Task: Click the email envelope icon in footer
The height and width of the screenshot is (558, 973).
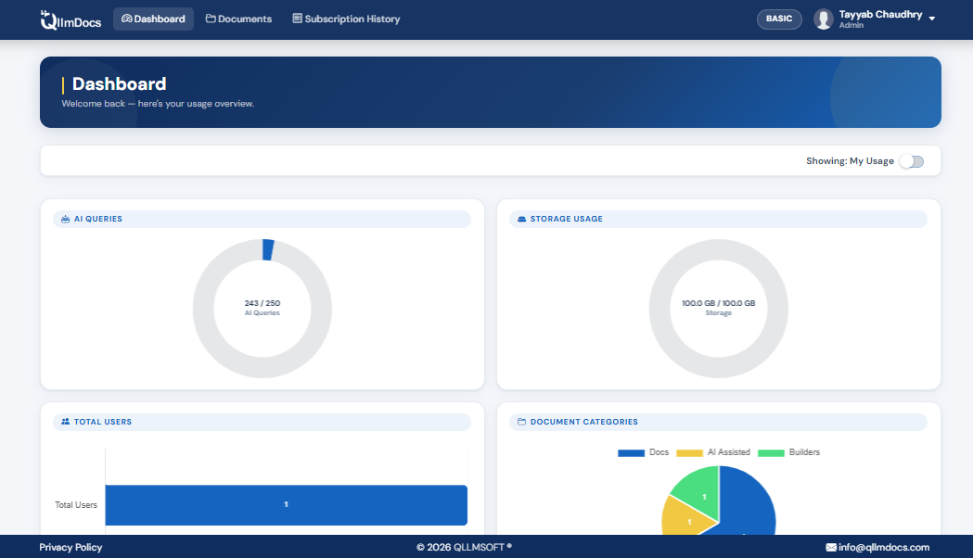Action: pyautogui.click(x=833, y=547)
